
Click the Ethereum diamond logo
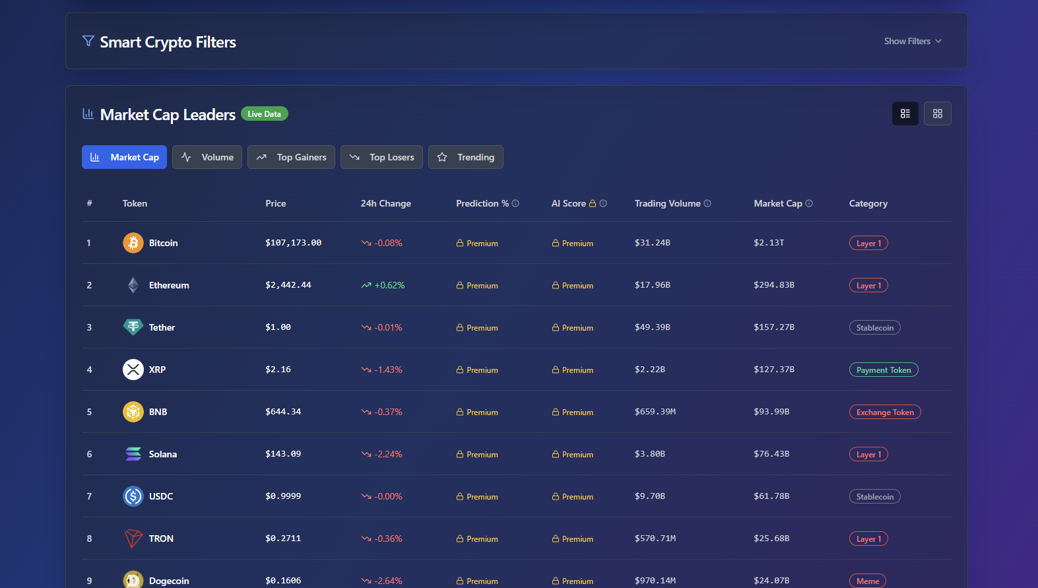pyautogui.click(x=133, y=285)
